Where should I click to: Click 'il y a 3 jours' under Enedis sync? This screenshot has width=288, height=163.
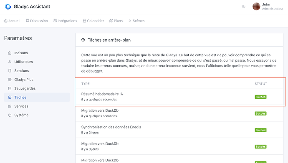coord(90,133)
